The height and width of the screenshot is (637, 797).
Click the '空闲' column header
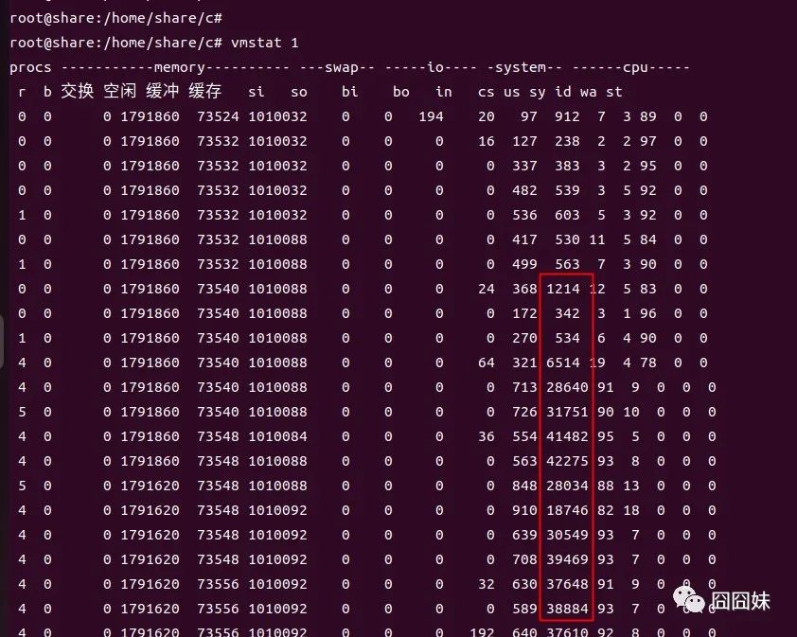tap(120, 92)
